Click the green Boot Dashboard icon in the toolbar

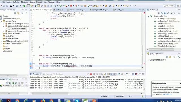(x=25, y=6)
